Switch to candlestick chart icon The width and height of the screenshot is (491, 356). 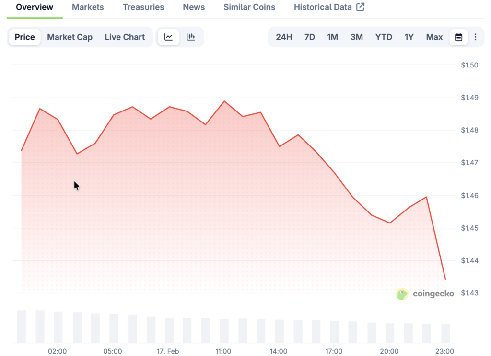191,37
